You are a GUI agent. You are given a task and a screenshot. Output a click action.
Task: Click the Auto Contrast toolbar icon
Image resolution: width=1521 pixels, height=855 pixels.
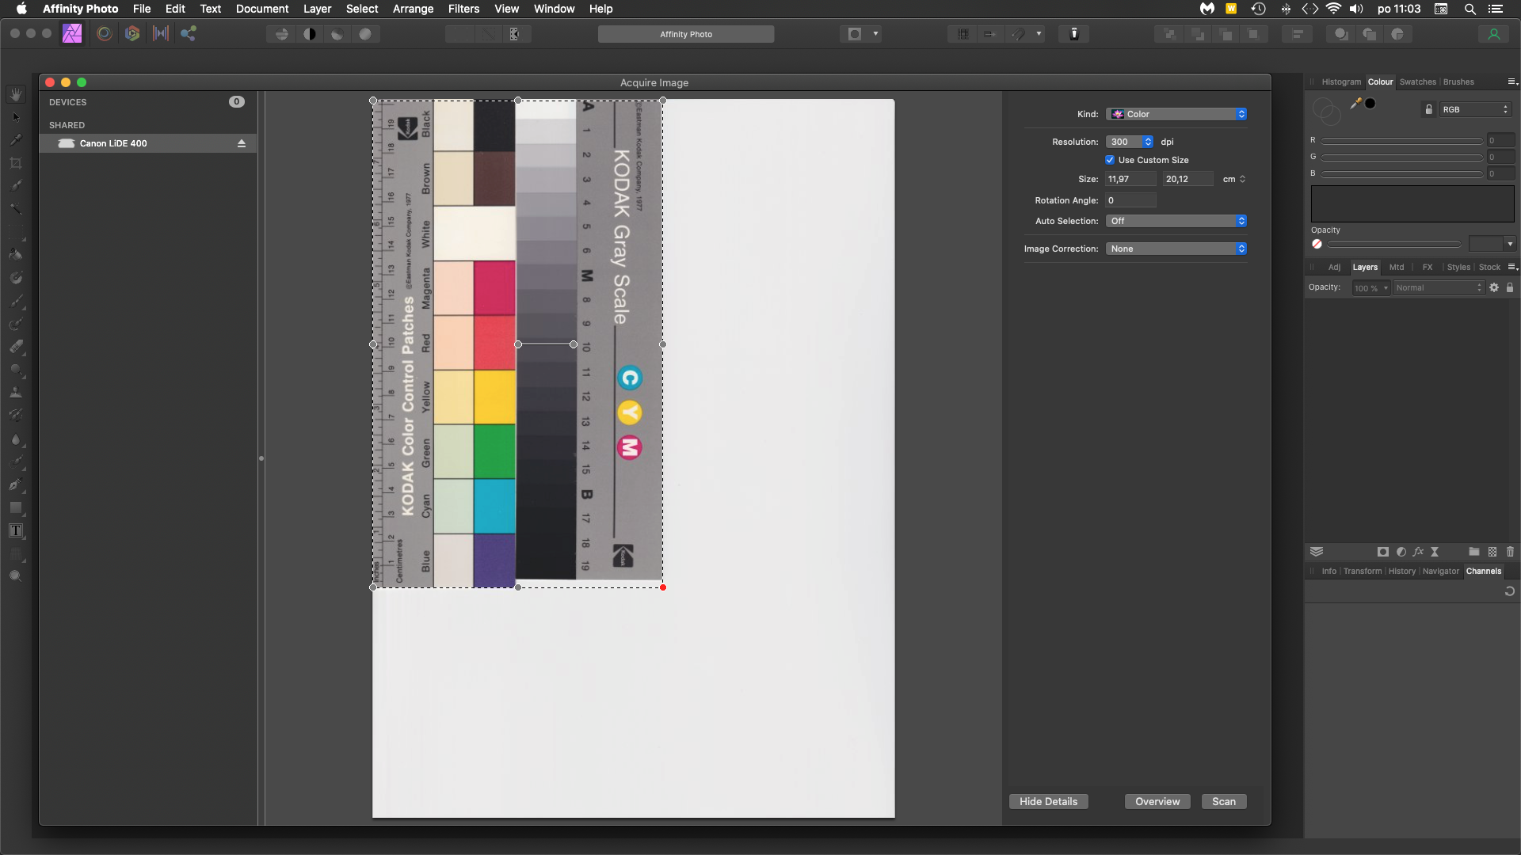310,34
